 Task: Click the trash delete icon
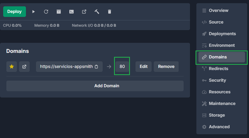[x=110, y=12]
